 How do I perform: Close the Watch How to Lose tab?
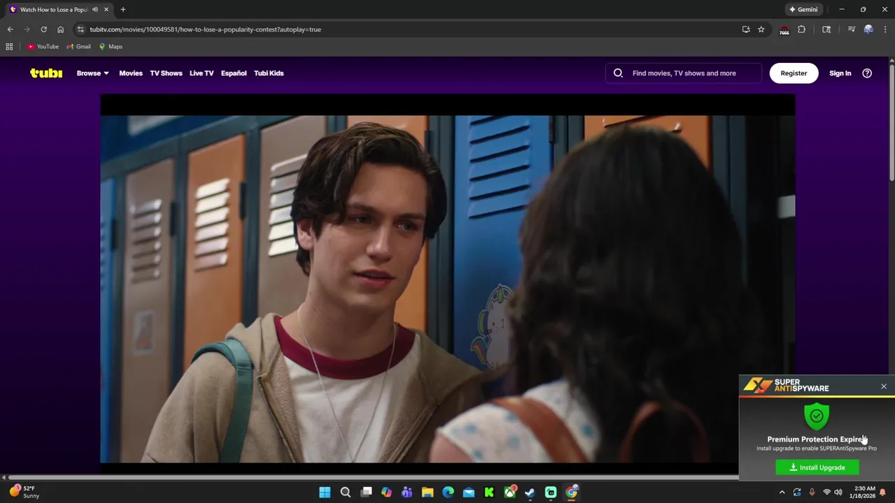pos(106,10)
